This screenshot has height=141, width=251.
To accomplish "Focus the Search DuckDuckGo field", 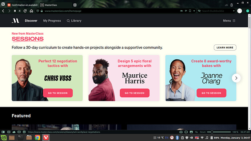I will [217, 11].
